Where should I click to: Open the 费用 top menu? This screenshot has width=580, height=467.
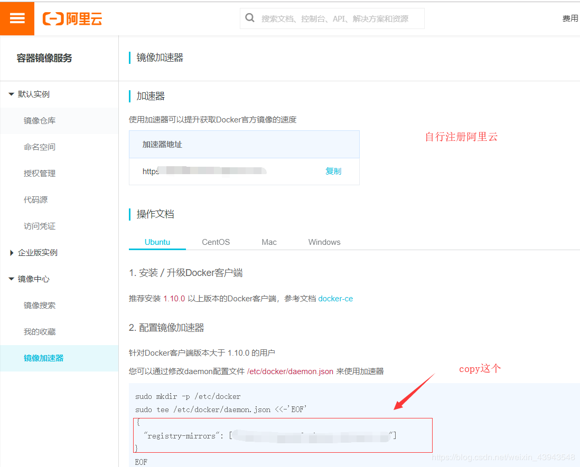click(570, 18)
